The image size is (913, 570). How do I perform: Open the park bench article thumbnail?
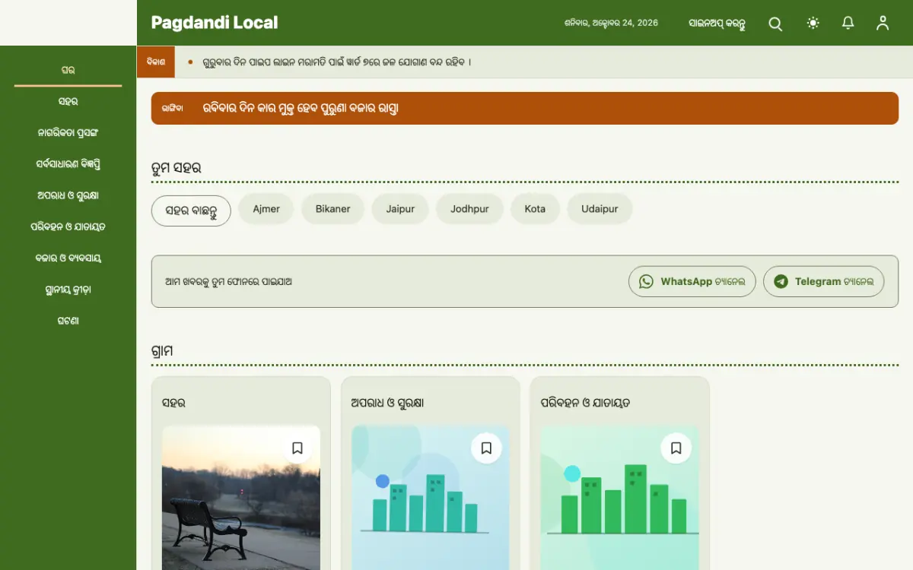point(241,498)
